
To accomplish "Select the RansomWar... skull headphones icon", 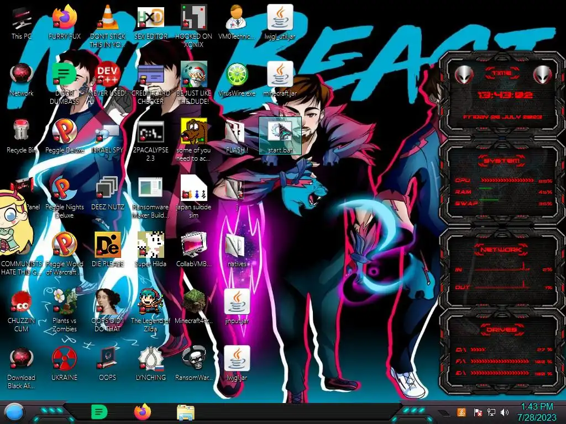I will pos(193,363).
